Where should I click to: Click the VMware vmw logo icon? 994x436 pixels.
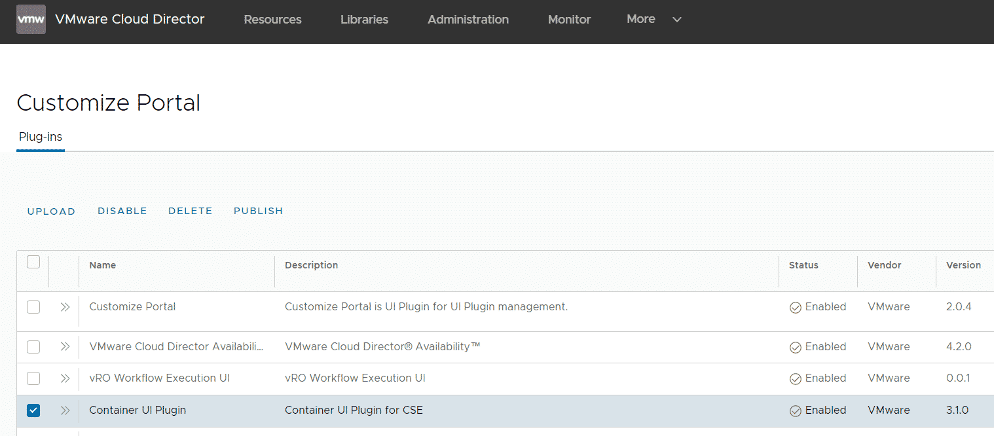pos(31,20)
